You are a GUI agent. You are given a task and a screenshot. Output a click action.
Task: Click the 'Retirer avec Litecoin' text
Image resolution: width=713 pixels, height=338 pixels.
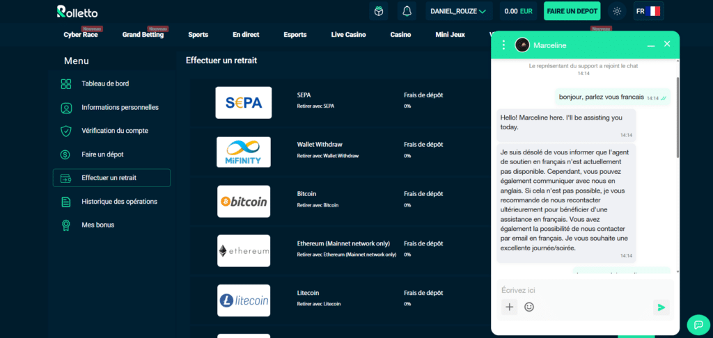point(319,304)
